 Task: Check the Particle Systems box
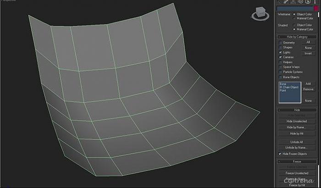point(280,72)
